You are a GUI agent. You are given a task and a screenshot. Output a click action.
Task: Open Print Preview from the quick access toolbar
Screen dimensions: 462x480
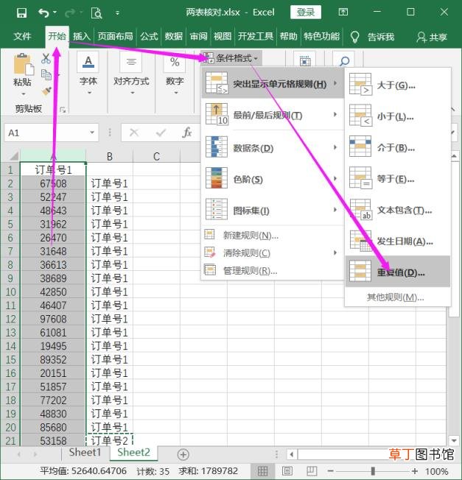[97, 13]
